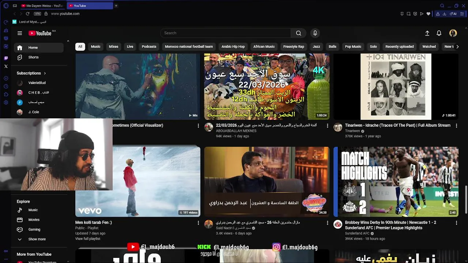This screenshot has height=263, width=468.
Task: Open the AI assistant button
Action: coord(453,14)
